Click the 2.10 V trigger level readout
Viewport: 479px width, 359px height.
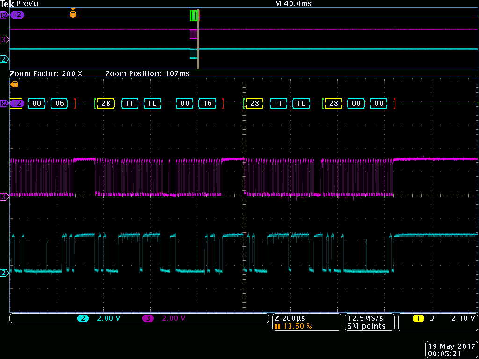click(463, 318)
